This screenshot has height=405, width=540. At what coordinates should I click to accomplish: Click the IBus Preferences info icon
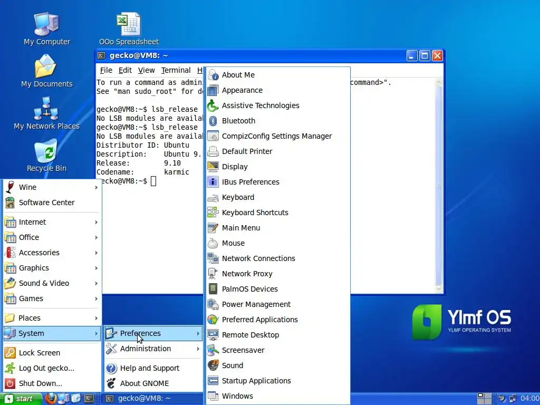point(213,182)
